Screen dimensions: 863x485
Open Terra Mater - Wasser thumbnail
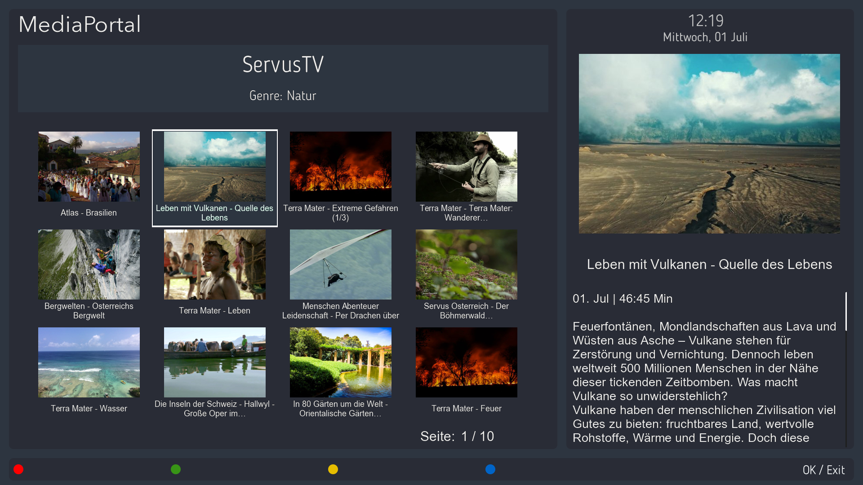coord(89,362)
